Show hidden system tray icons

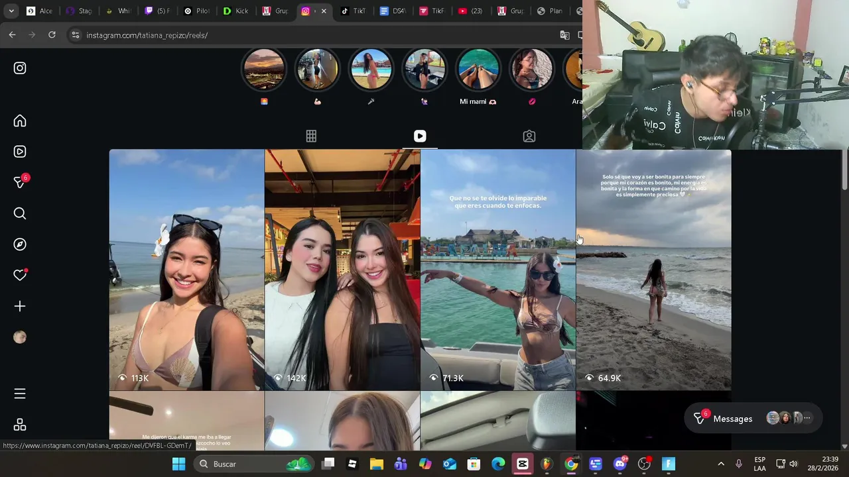pos(721,464)
